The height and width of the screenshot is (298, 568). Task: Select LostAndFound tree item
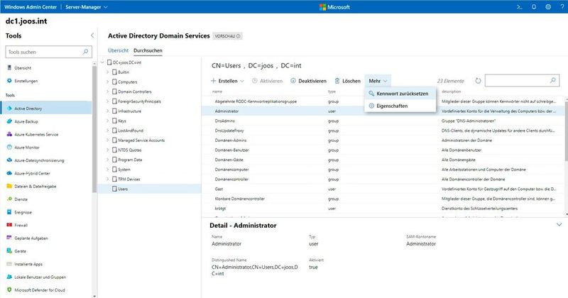(x=131, y=131)
